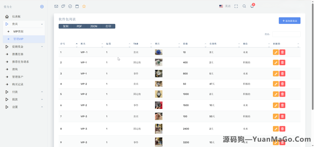Sort table by TAB column
Viewport: 314px width, 147px height.
point(143,44)
